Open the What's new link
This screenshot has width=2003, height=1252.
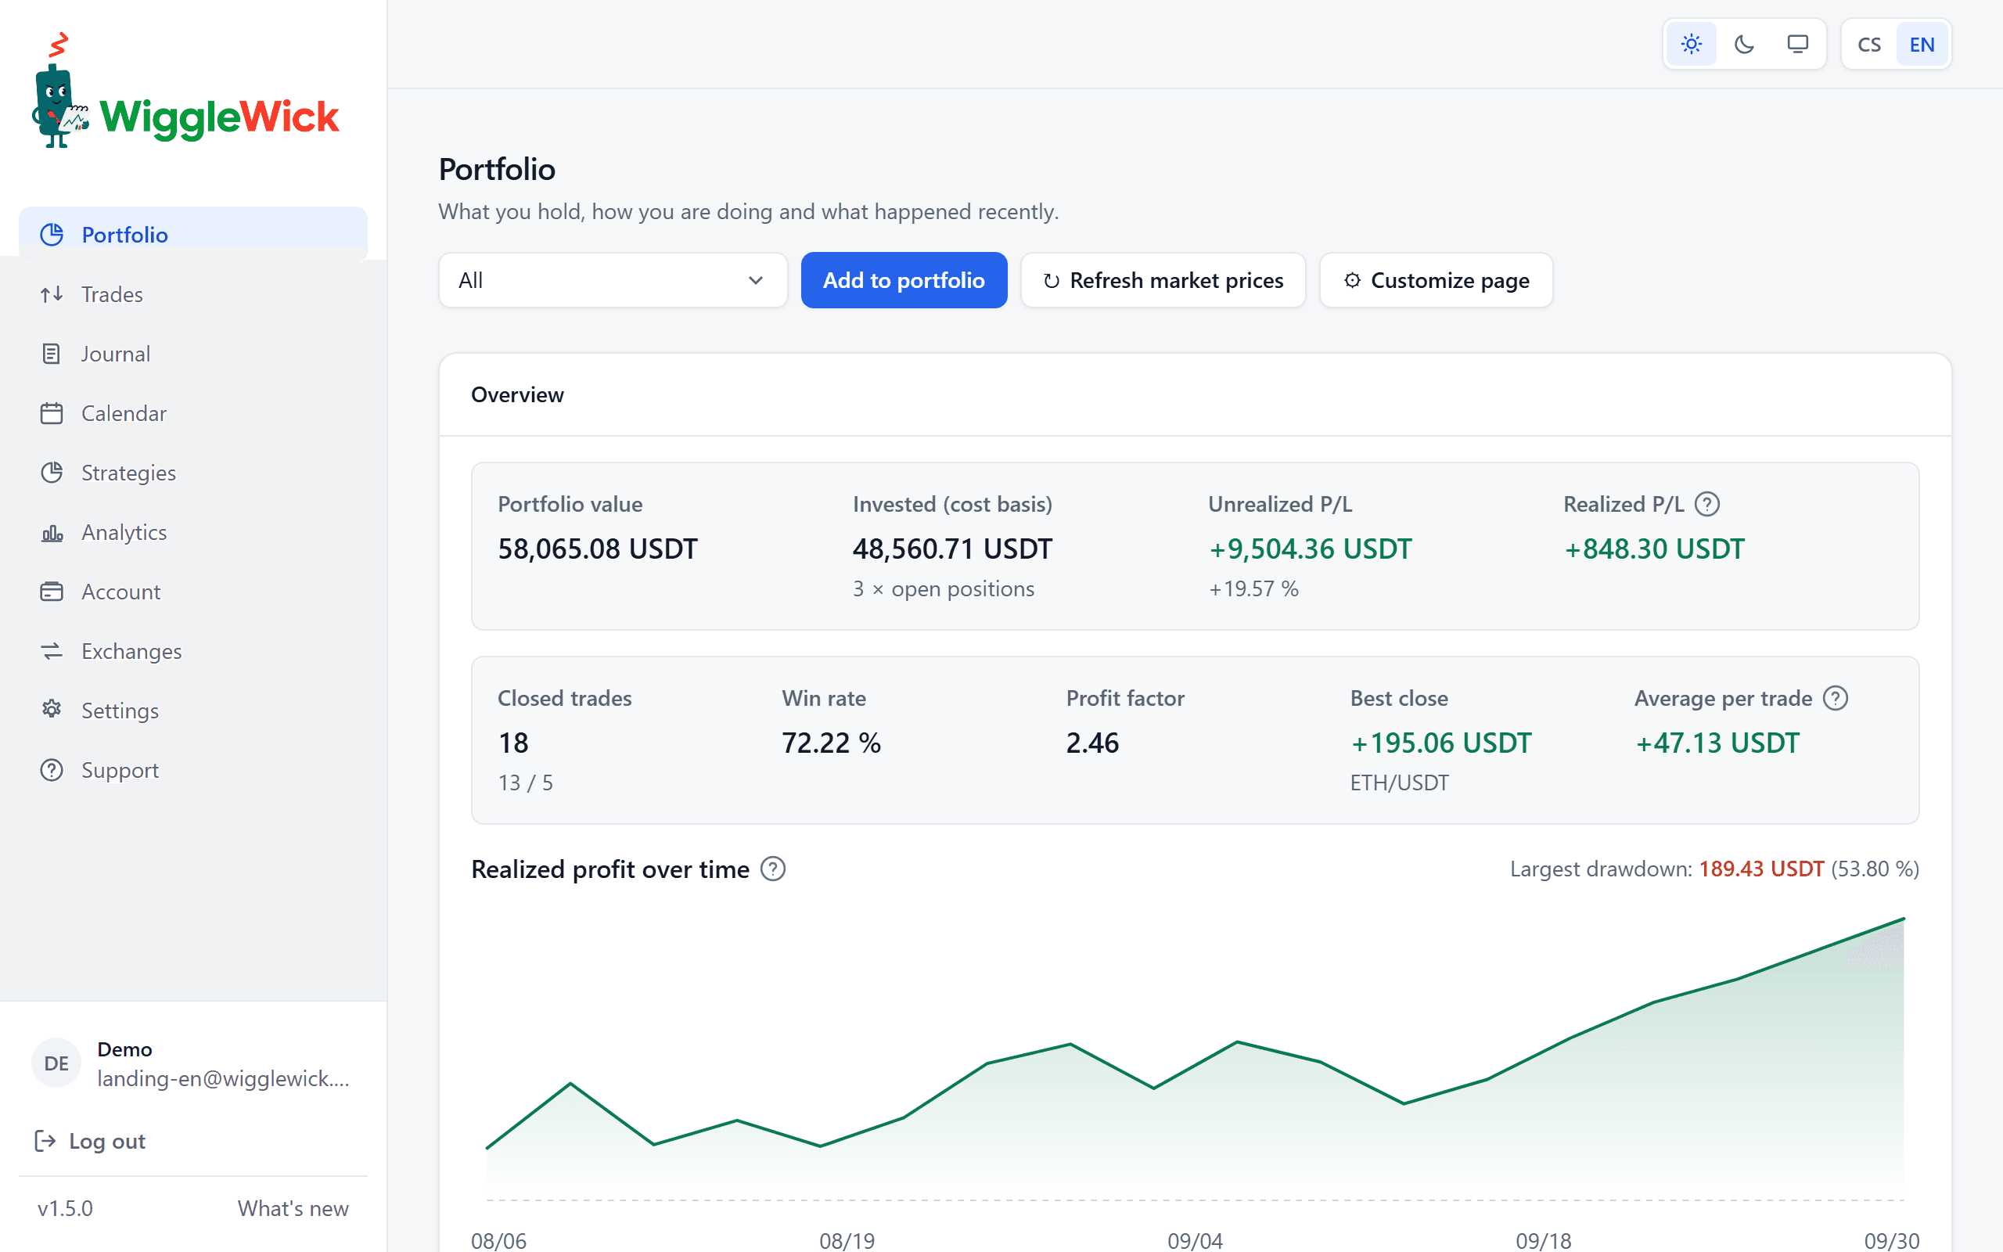click(x=293, y=1208)
